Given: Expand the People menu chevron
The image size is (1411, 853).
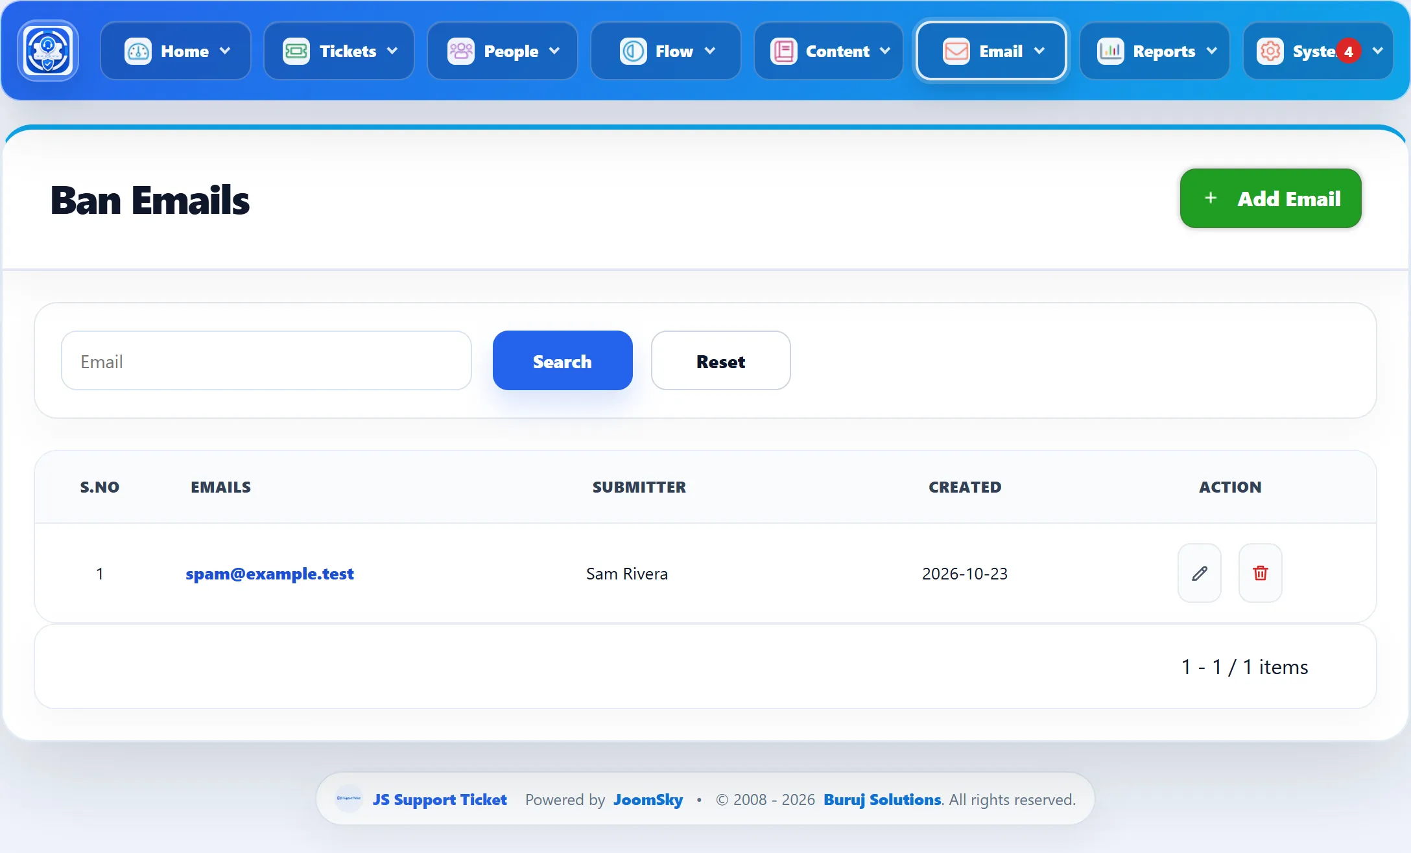Looking at the screenshot, I should tap(554, 51).
